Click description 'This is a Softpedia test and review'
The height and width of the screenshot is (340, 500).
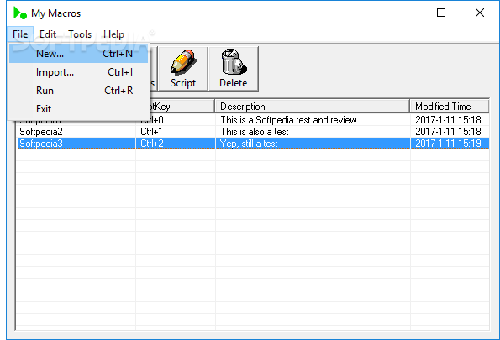coord(288,120)
